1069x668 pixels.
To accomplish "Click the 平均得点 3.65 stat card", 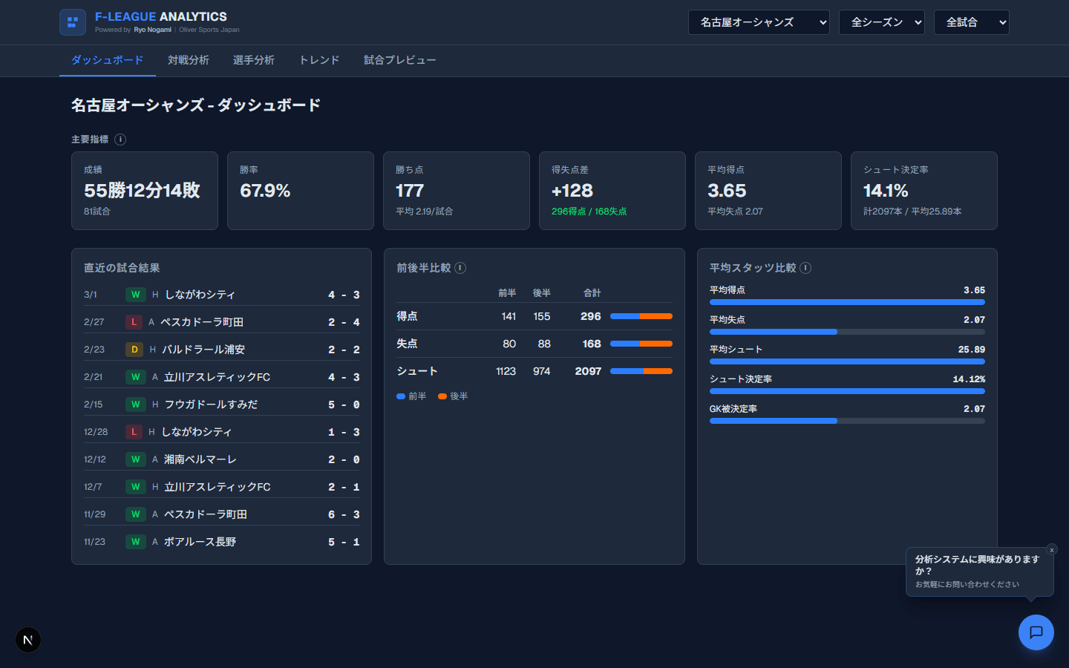I will point(768,191).
